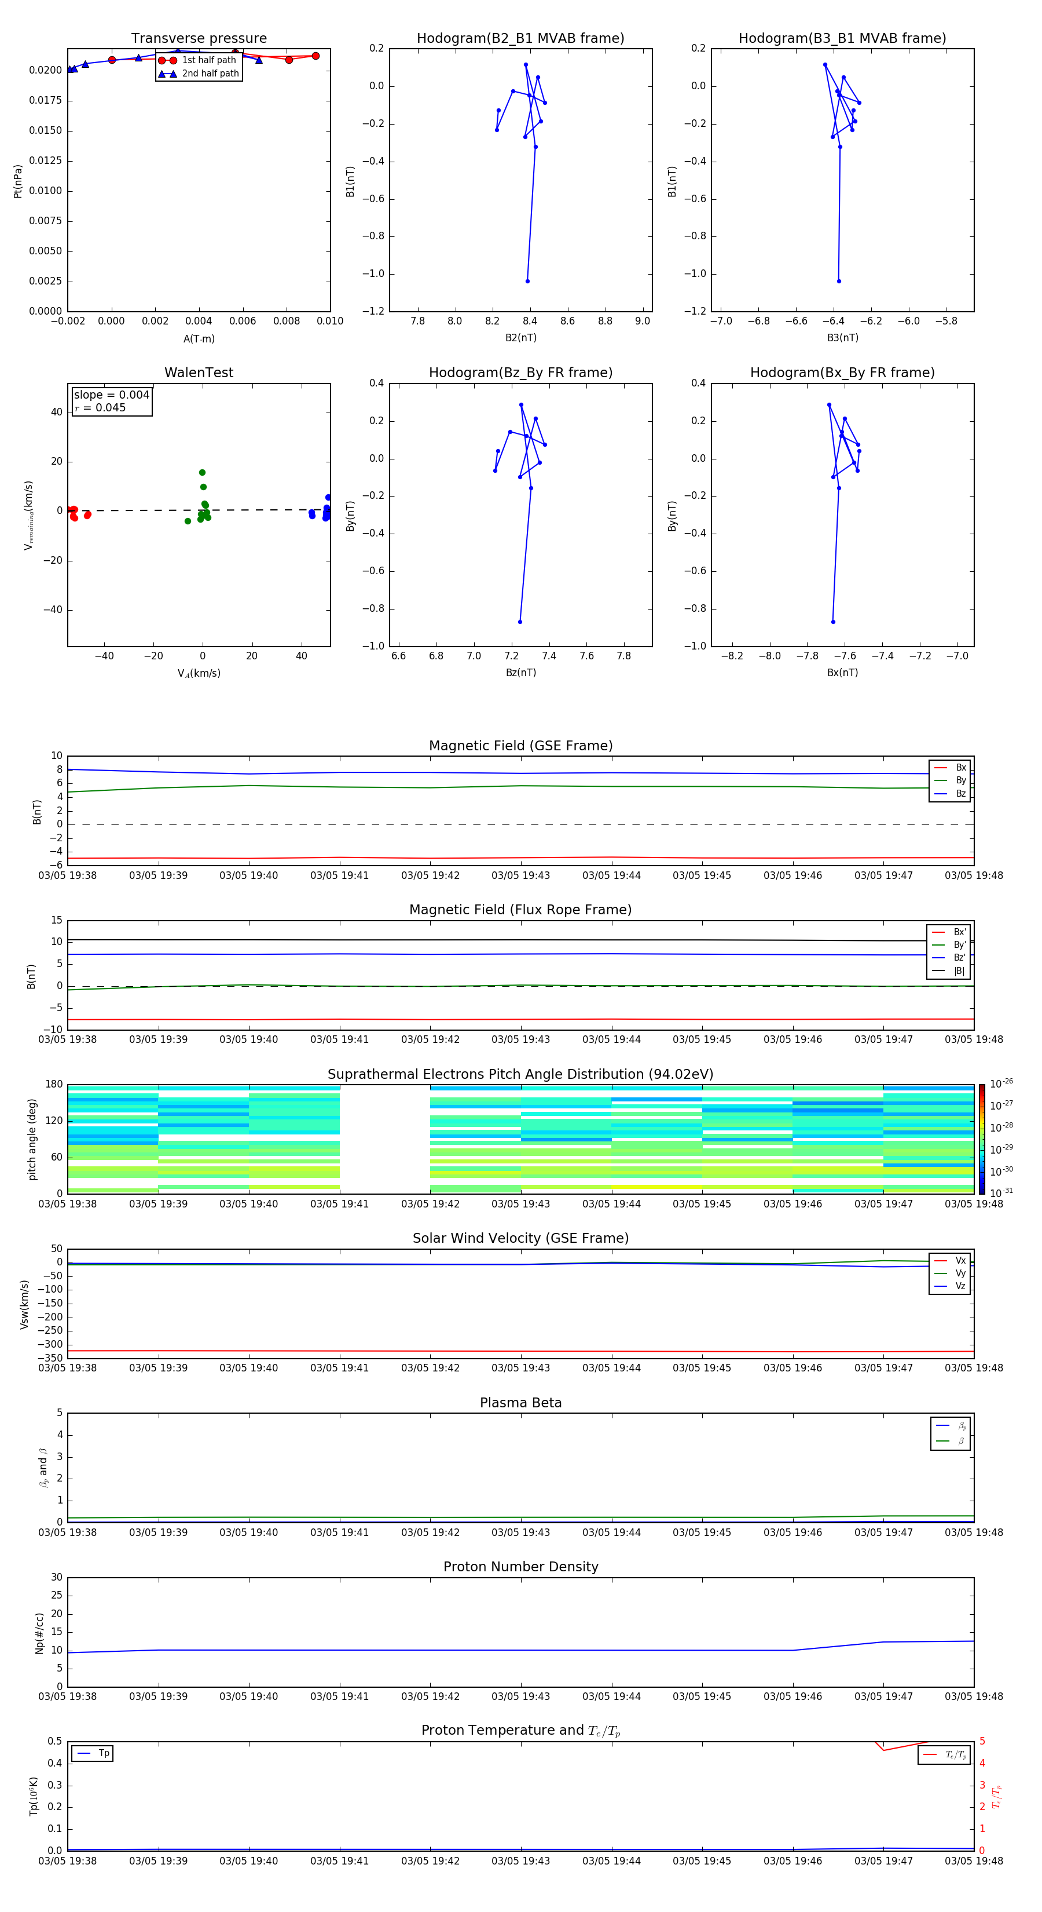Click the 'r = 0.045' annotation

tap(100, 407)
